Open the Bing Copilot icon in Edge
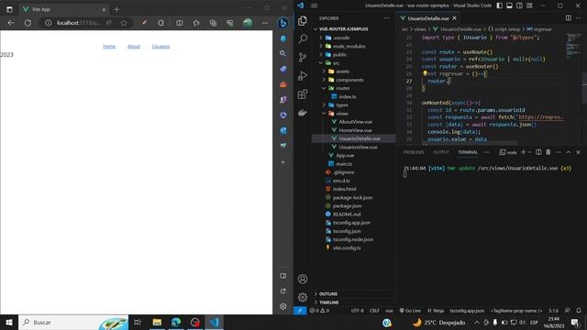Screen dimensions: 587x330 click(283, 23)
